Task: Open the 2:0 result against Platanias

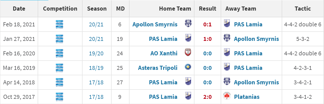Action: (x=207, y=97)
